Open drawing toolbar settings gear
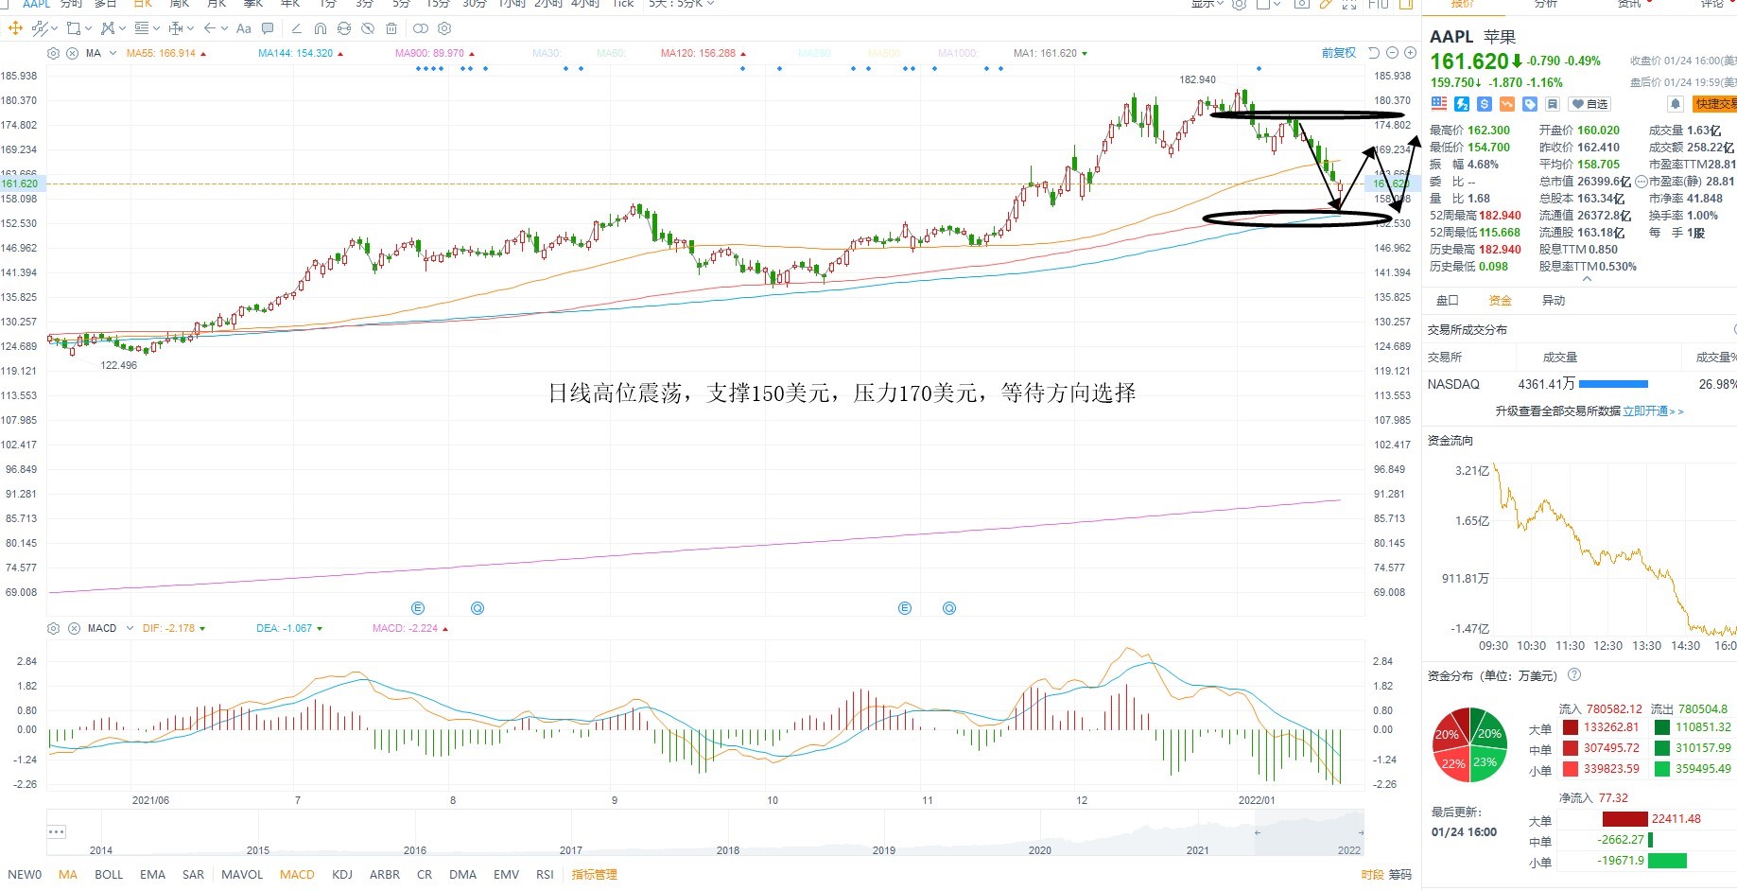Image resolution: width=1737 pixels, height=891 pixels. pyautogui.click(x=445, y=28)
